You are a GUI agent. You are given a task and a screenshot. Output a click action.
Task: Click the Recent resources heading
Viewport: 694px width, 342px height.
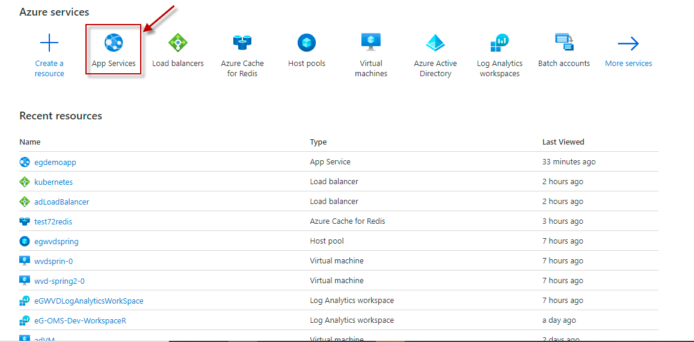click(x=61, y=116)
